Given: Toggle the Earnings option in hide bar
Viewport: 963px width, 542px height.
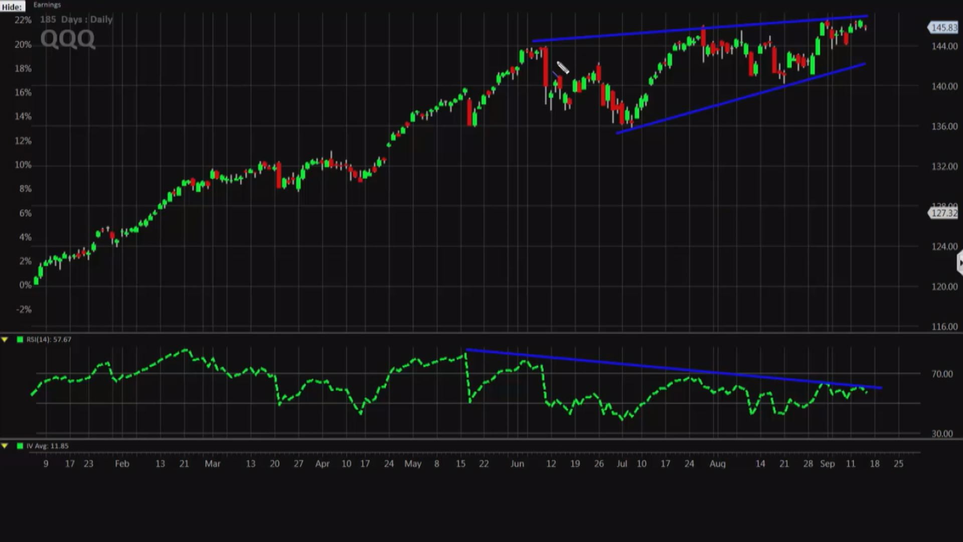Looking at the screenshot, I should (x=47, y=5).
